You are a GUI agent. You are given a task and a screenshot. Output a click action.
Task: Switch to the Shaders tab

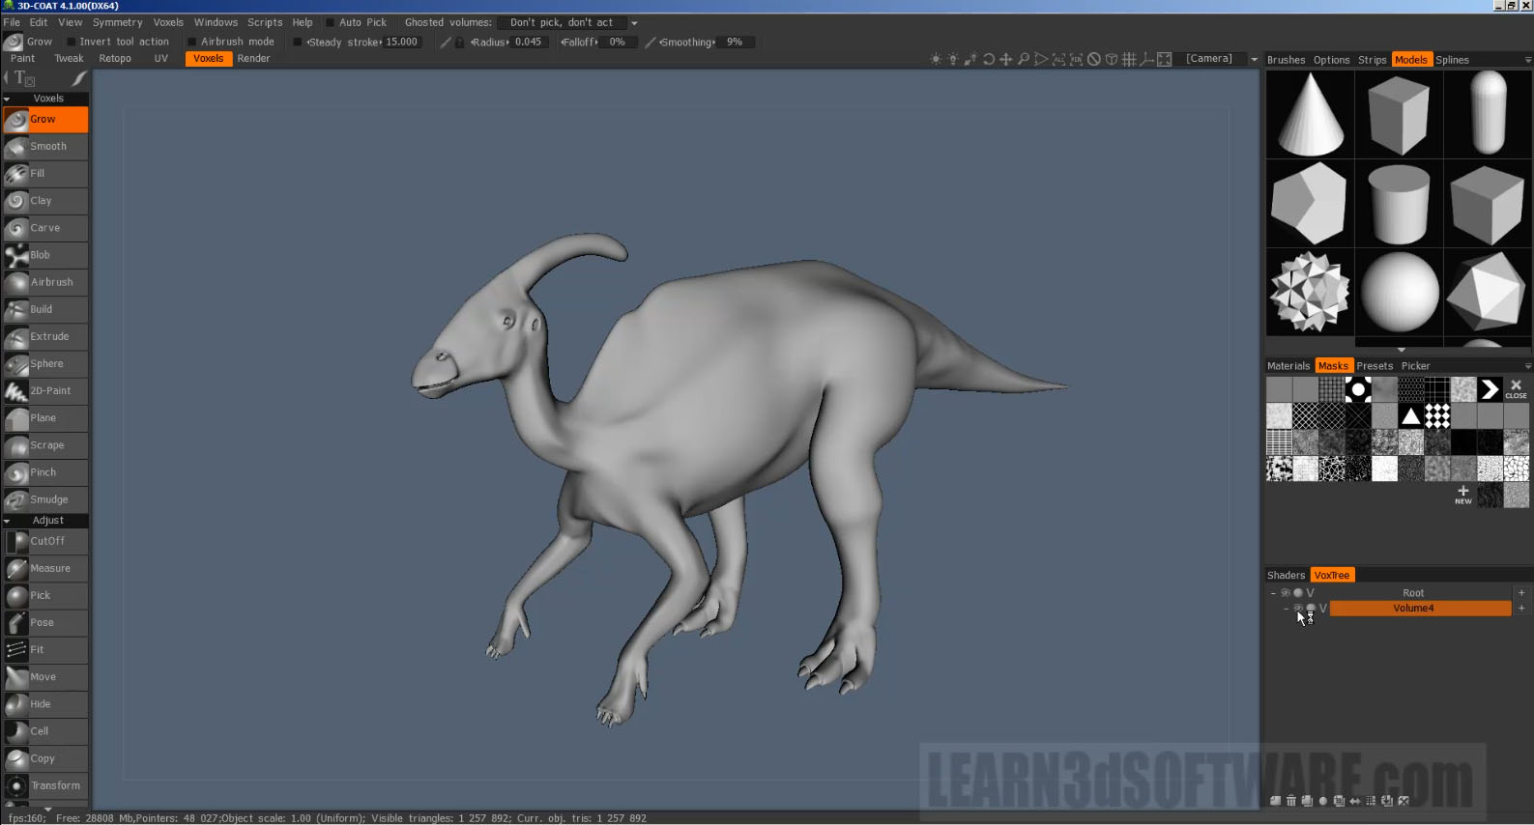pos(1286,576)
